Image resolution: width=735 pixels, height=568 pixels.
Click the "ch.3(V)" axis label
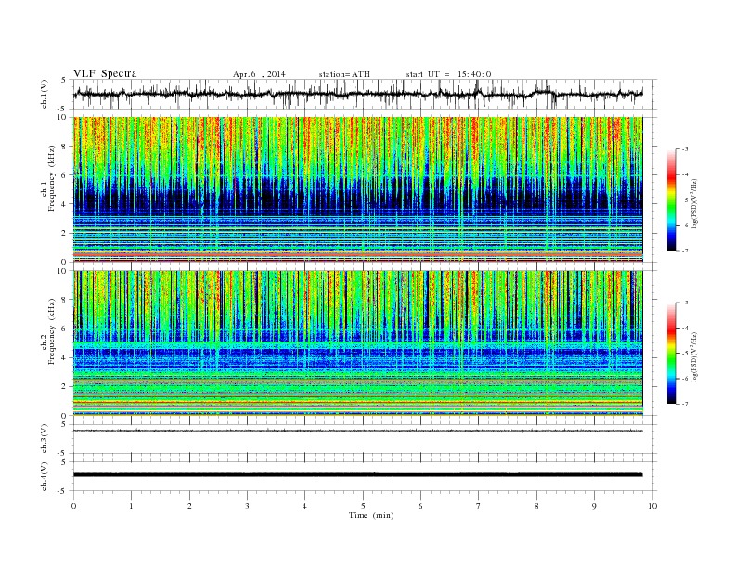pos(45,439)
